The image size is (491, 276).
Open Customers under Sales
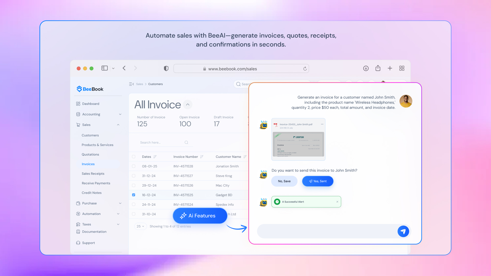pyautogui.click(x=90, y=135)
